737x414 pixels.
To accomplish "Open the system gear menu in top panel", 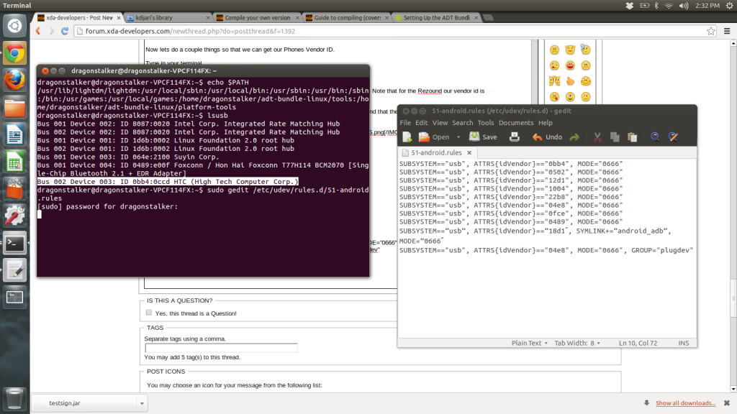I will coord(730,6).
